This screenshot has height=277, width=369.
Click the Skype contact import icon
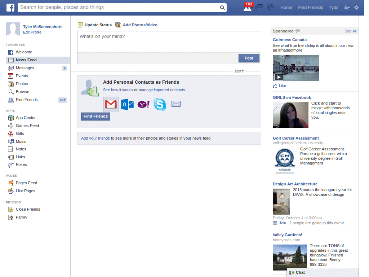coord(160,104)
